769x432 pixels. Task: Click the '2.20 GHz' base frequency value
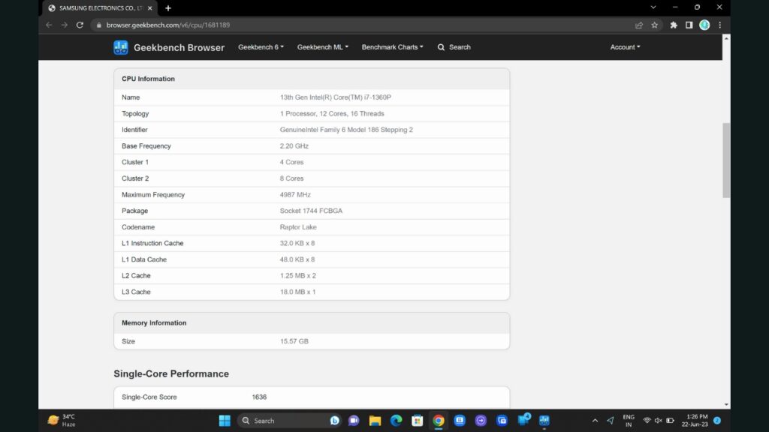click(x=294, y=146)
